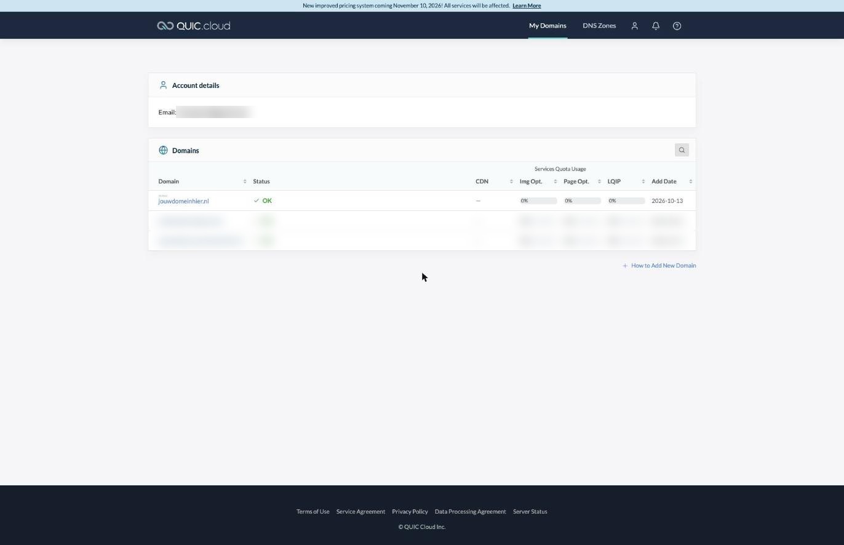Click Learn More in the pricing banner
The image size is (844, 545).
(527, 6)
